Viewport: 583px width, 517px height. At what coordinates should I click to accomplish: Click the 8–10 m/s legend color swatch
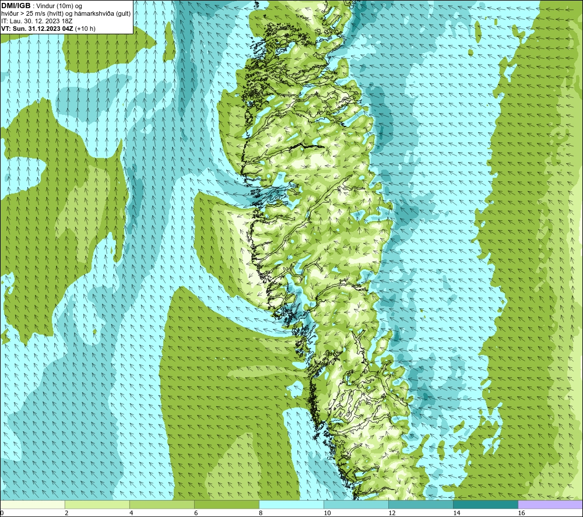click(291, 504)
